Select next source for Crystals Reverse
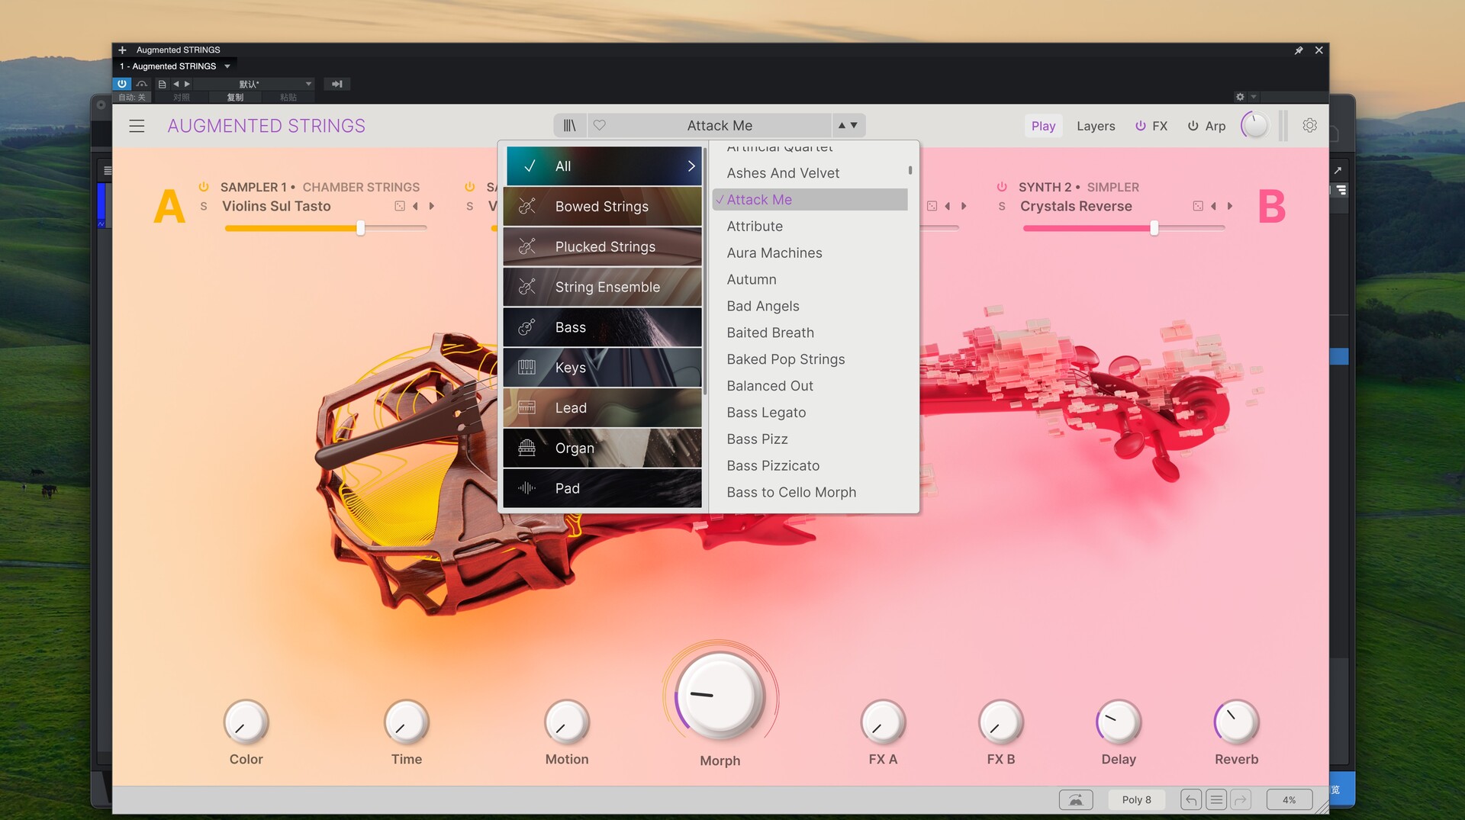 click(1230, 206)
